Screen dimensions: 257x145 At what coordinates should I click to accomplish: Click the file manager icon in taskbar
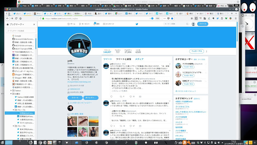(77, 143)
